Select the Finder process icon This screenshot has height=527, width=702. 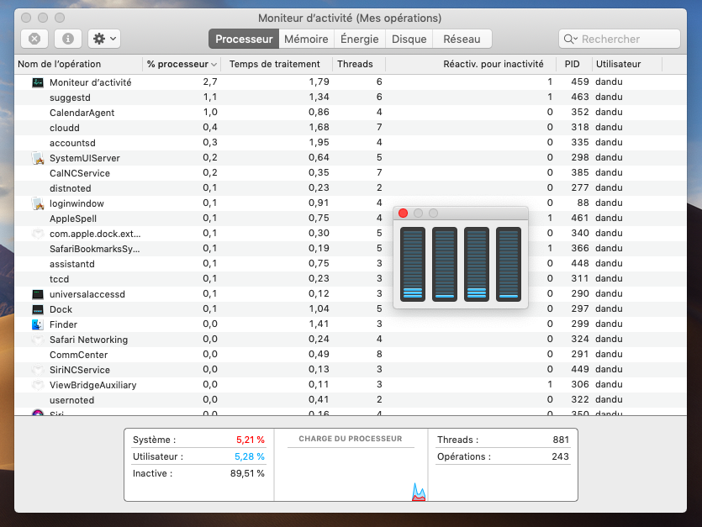pos(38,324)
